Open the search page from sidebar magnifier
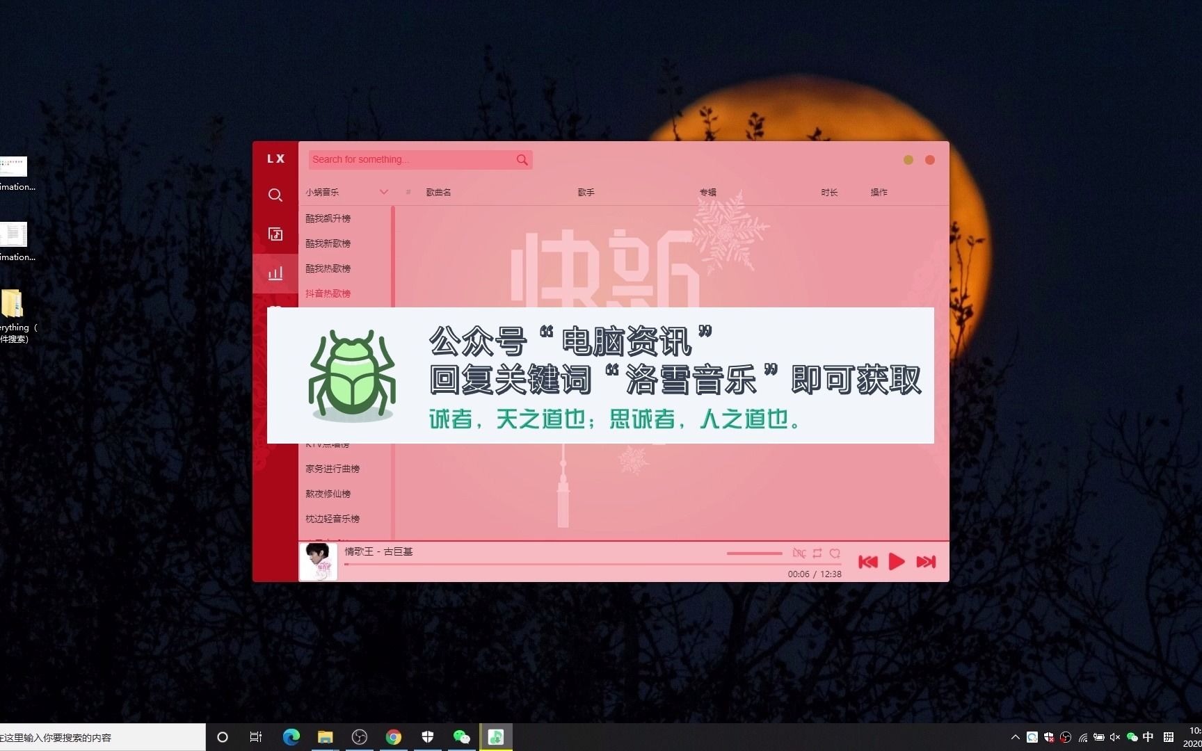This screenshot has width=1202, height=751. [275, 195]
